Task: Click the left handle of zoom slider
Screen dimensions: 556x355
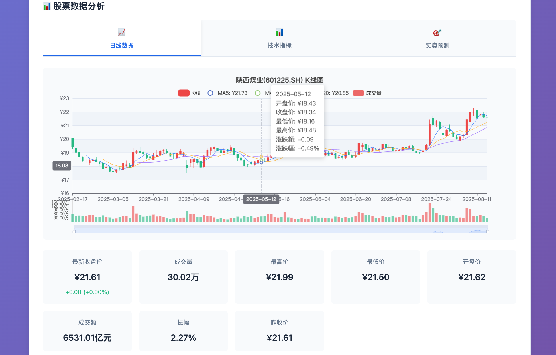Action: [74, 231]
